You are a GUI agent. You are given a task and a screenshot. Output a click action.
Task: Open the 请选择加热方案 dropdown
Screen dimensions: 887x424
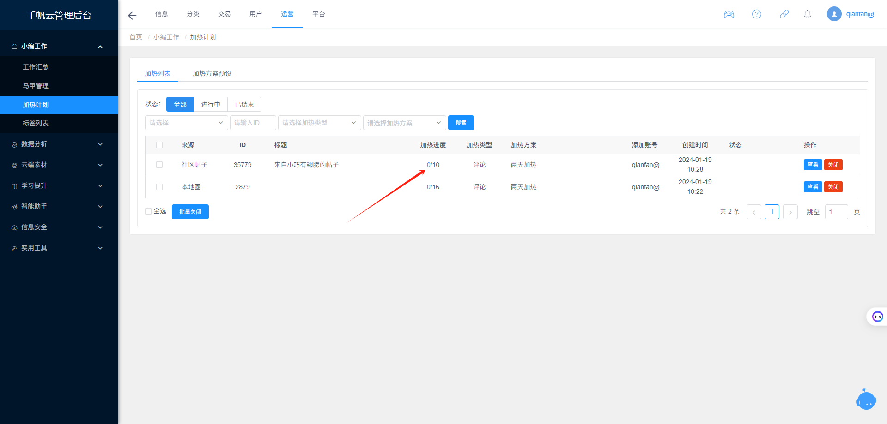(x=405, y=123)
